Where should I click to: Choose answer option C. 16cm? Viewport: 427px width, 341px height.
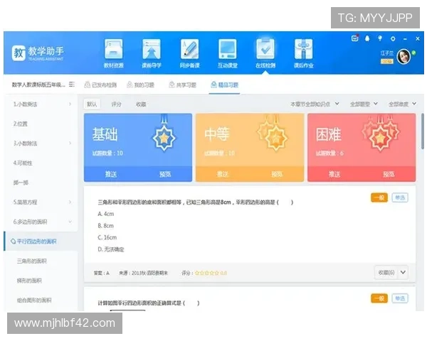[107, 237]
